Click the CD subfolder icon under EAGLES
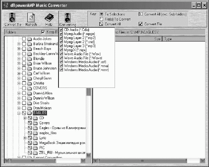Image resolution: width=209 pixels, height=167 pixels. click(x=35, y=118)
